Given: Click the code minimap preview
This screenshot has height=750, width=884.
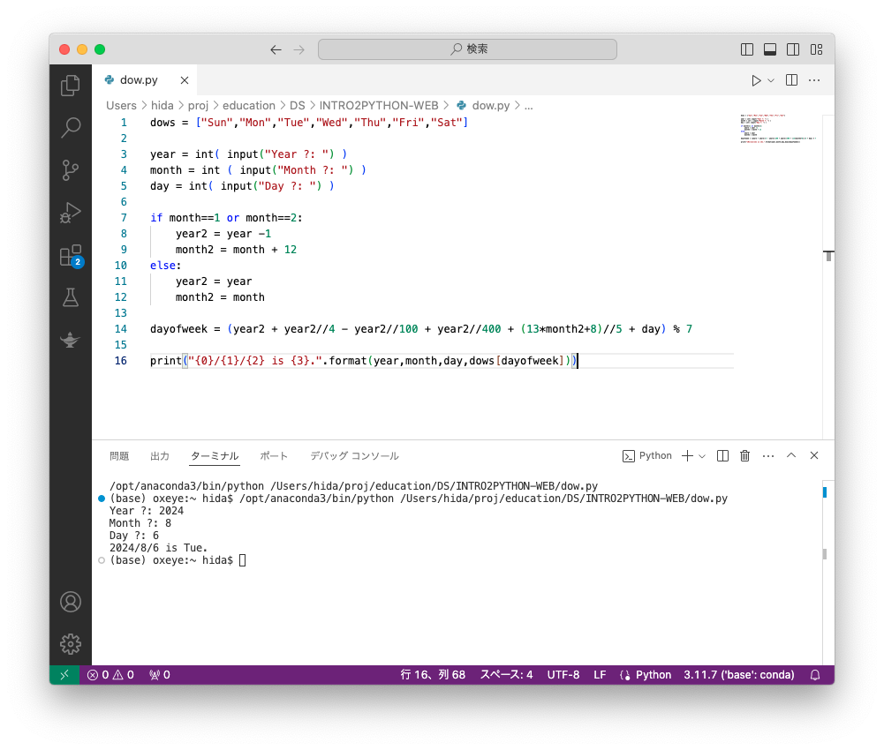Looking at the screenshot, I should coord(777,128).
